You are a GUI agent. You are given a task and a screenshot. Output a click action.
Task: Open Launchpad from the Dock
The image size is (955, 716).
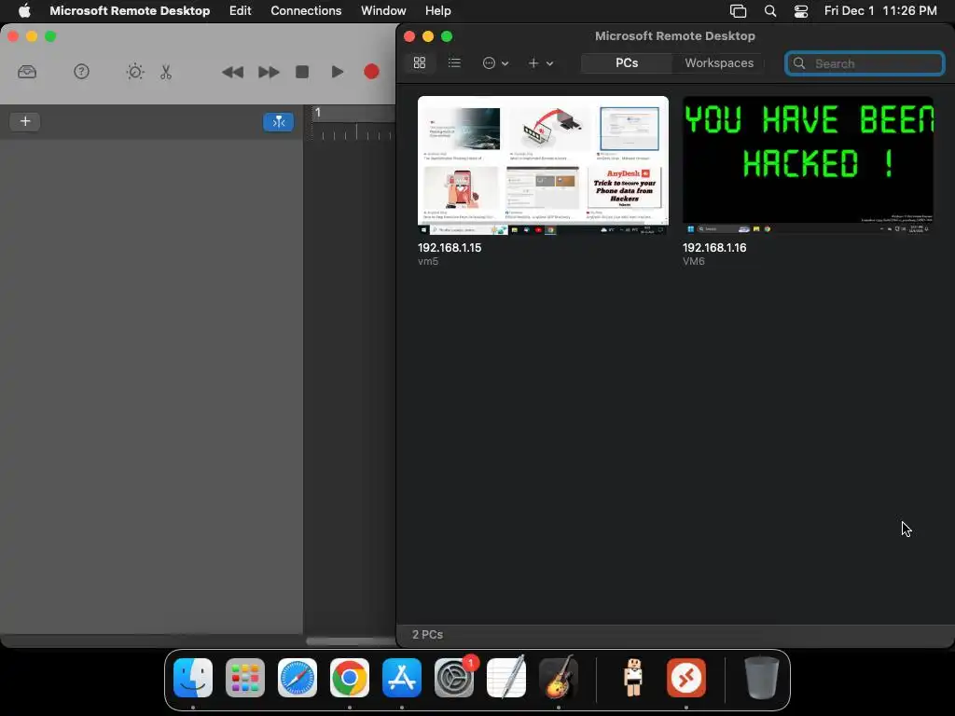(245, 678)
